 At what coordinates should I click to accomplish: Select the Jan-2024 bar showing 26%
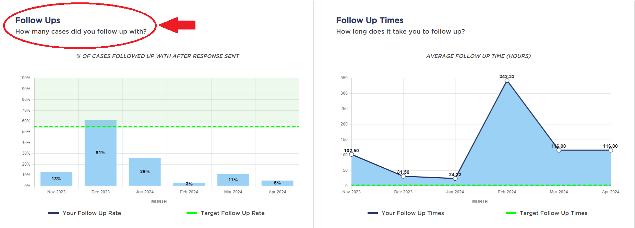(145, 172)
